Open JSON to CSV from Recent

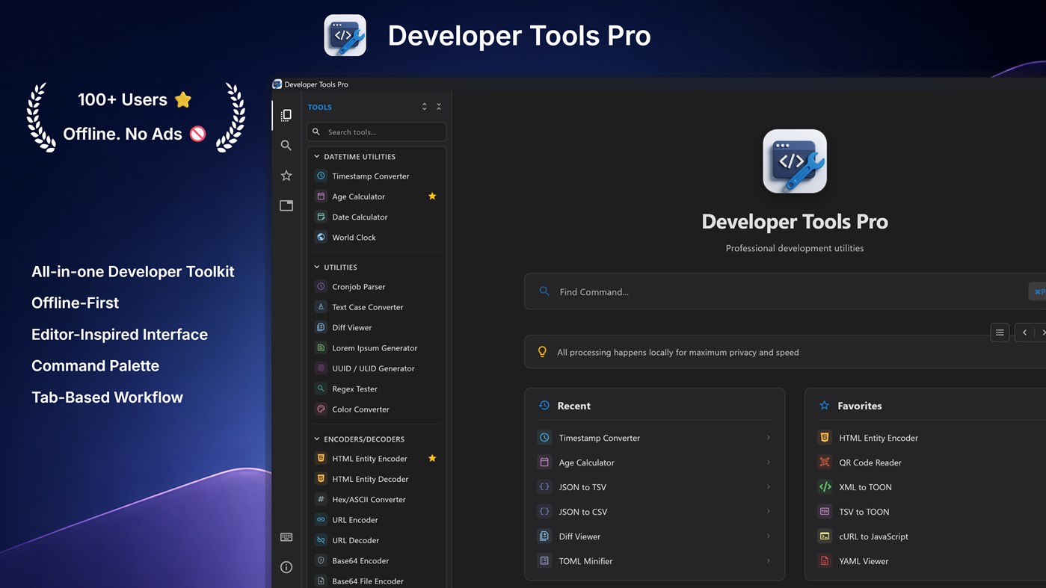654,512
